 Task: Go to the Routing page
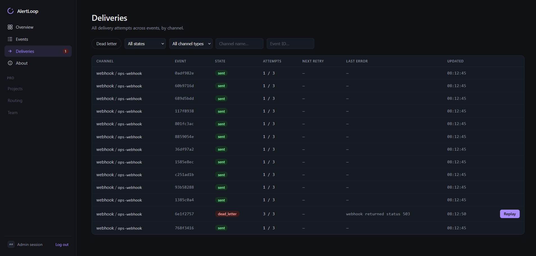(15, 100)
